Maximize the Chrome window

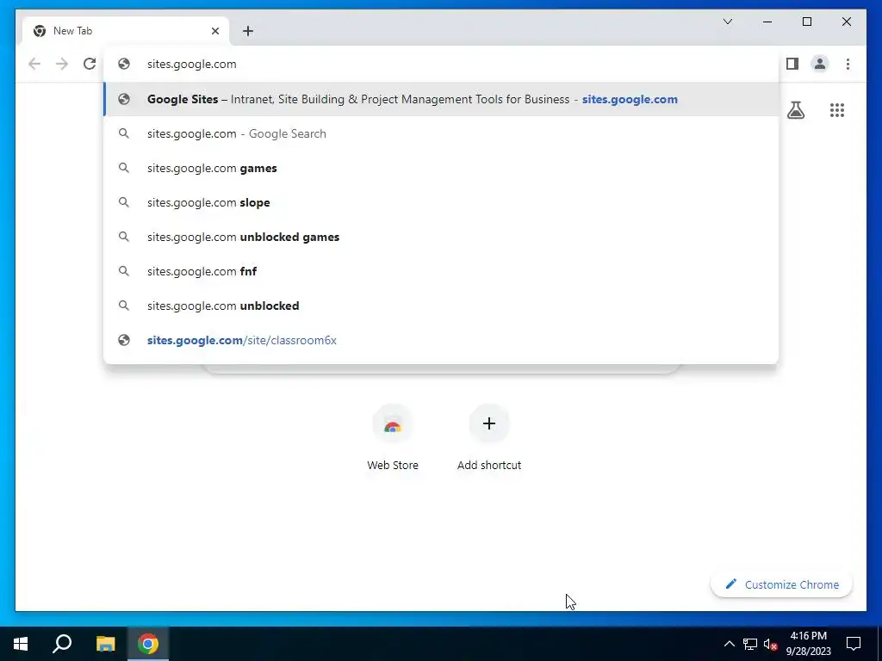click(x=806, y=22)
